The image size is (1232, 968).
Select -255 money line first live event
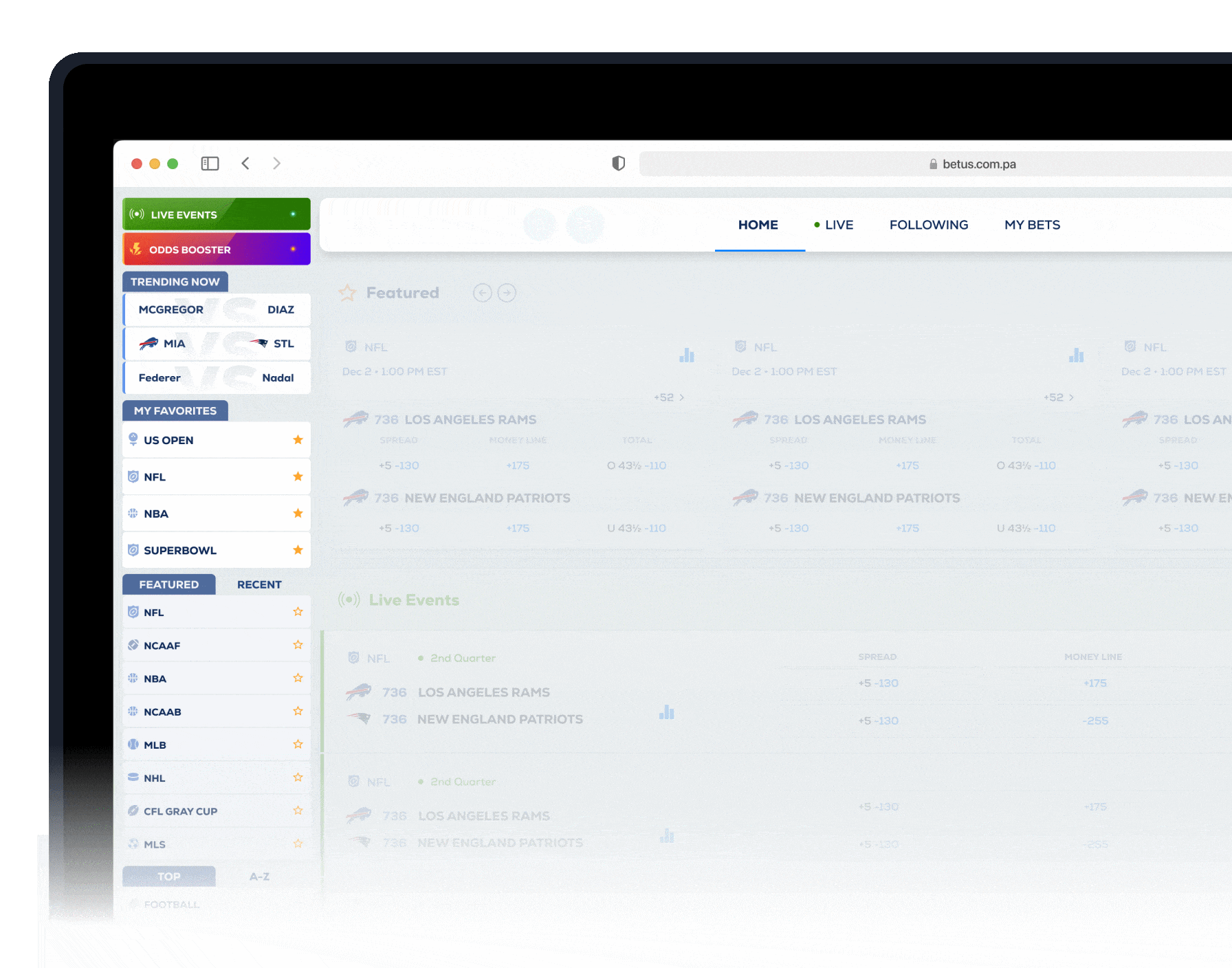pos(1096,720)
